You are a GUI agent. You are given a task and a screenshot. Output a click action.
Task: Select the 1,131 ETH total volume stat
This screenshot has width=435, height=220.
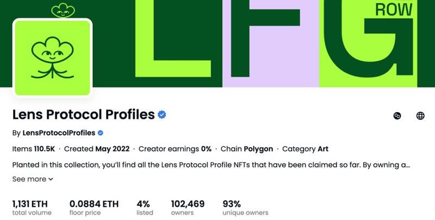click(32, 208)
